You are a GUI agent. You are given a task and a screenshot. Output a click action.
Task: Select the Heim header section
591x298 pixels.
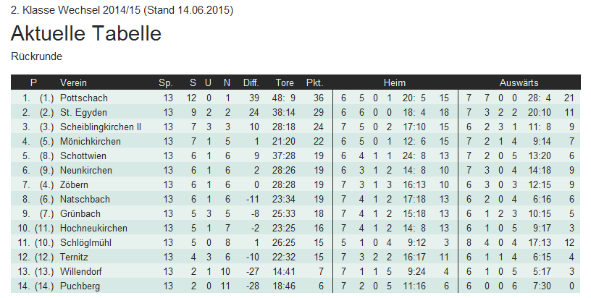(x=395, y=82)
